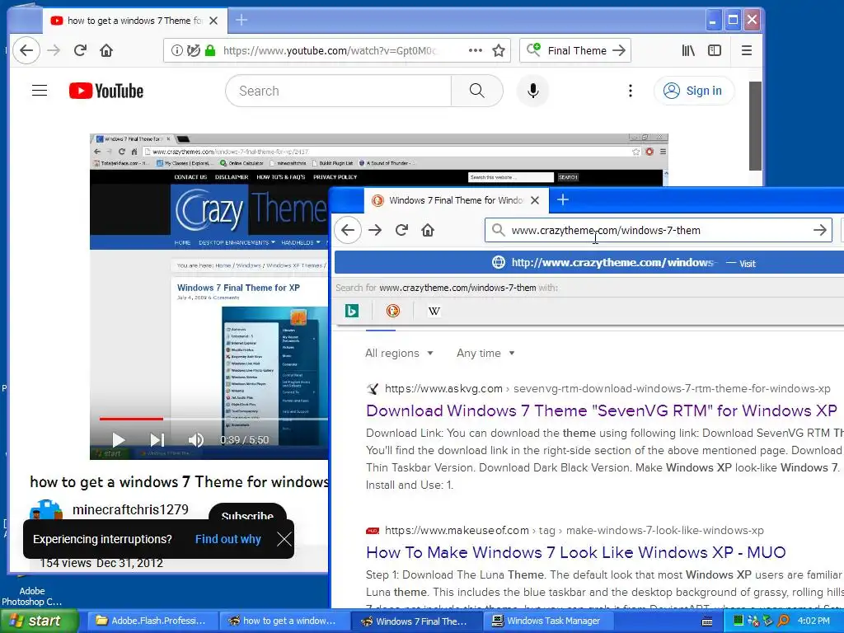
Task: Click in the YouTube Search field
Action: 339,91
